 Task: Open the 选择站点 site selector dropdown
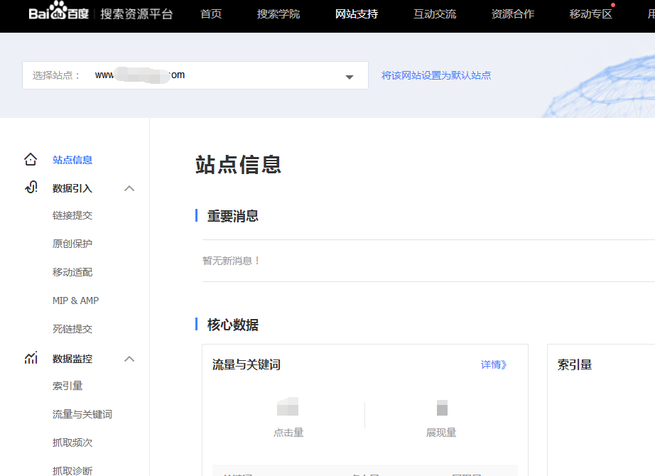pos(348,75)
